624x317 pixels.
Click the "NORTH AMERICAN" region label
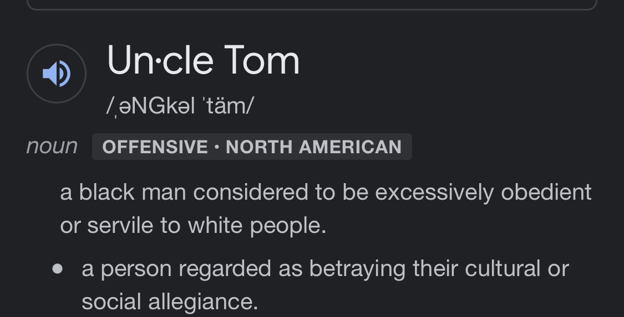(x=313, y=147)
